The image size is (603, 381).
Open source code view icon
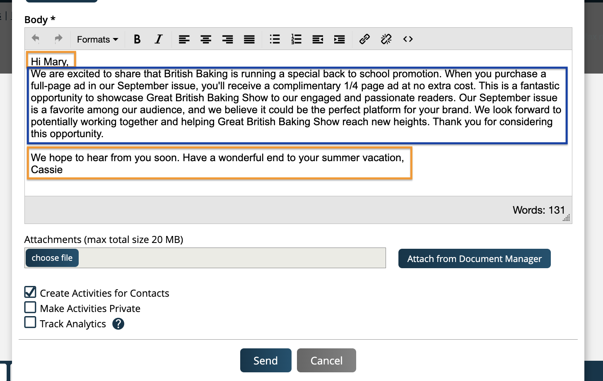408,39
